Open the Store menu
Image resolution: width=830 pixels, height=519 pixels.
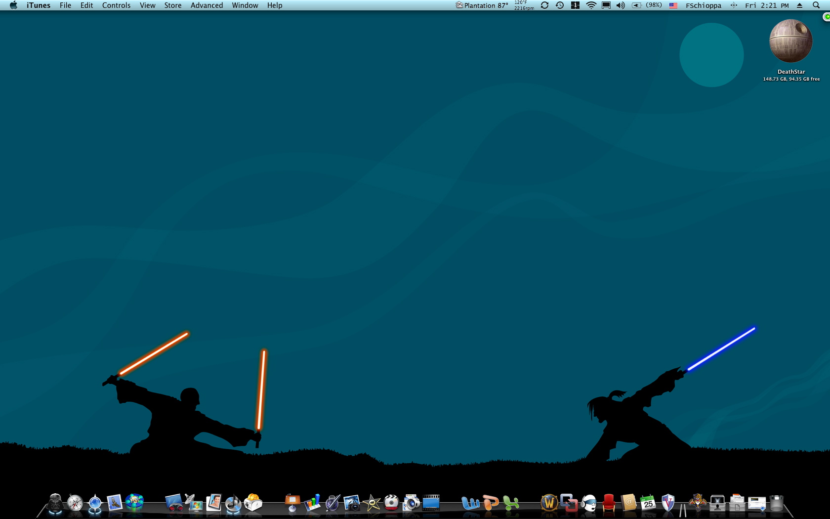(x=173, y=5)
